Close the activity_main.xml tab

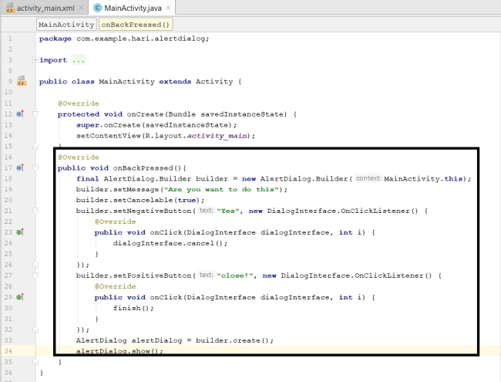[x=81, y=8]
